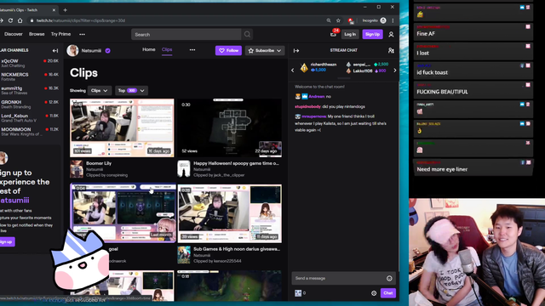
Task: Bookmark this page with the star icon
Action: (338, 20)
